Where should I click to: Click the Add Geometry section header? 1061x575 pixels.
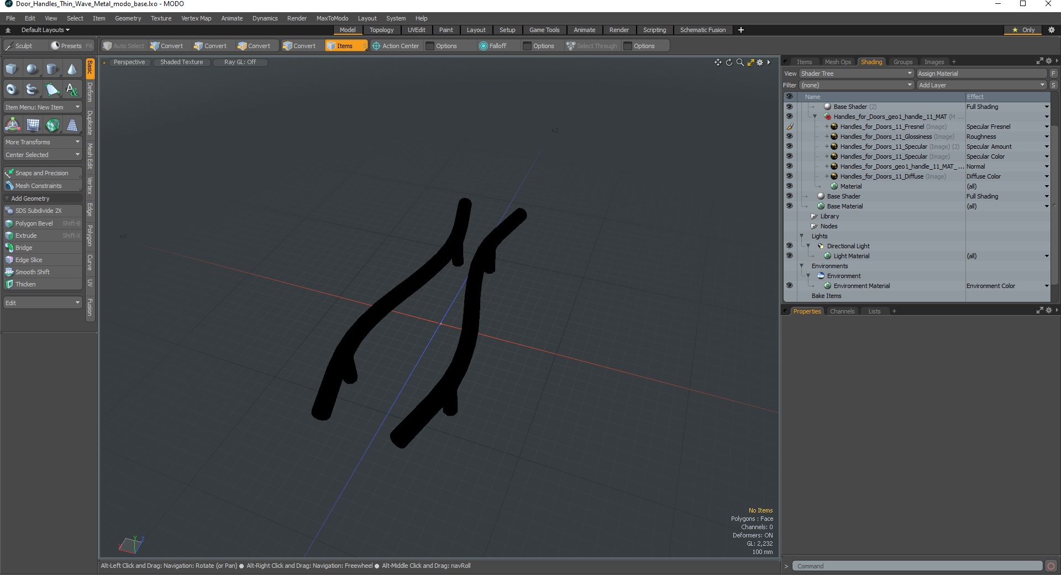click(43, 198)
